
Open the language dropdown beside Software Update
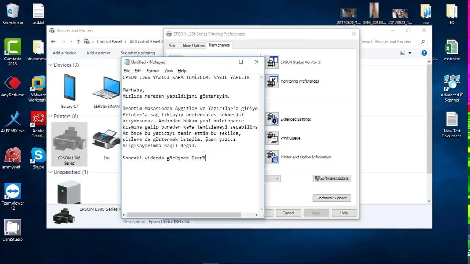click(277, 179)
